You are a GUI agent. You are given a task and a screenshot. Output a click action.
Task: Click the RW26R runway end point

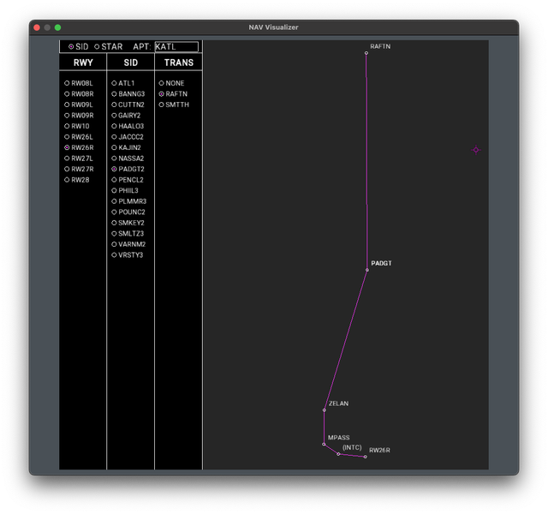(366, 457)
